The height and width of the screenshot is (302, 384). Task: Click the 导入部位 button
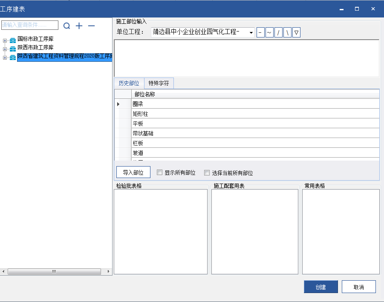pos(133,173)
